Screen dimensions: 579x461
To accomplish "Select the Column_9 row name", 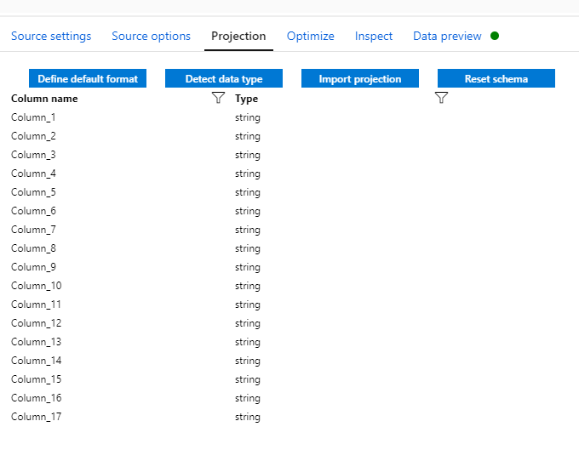I will coord(33,267).
